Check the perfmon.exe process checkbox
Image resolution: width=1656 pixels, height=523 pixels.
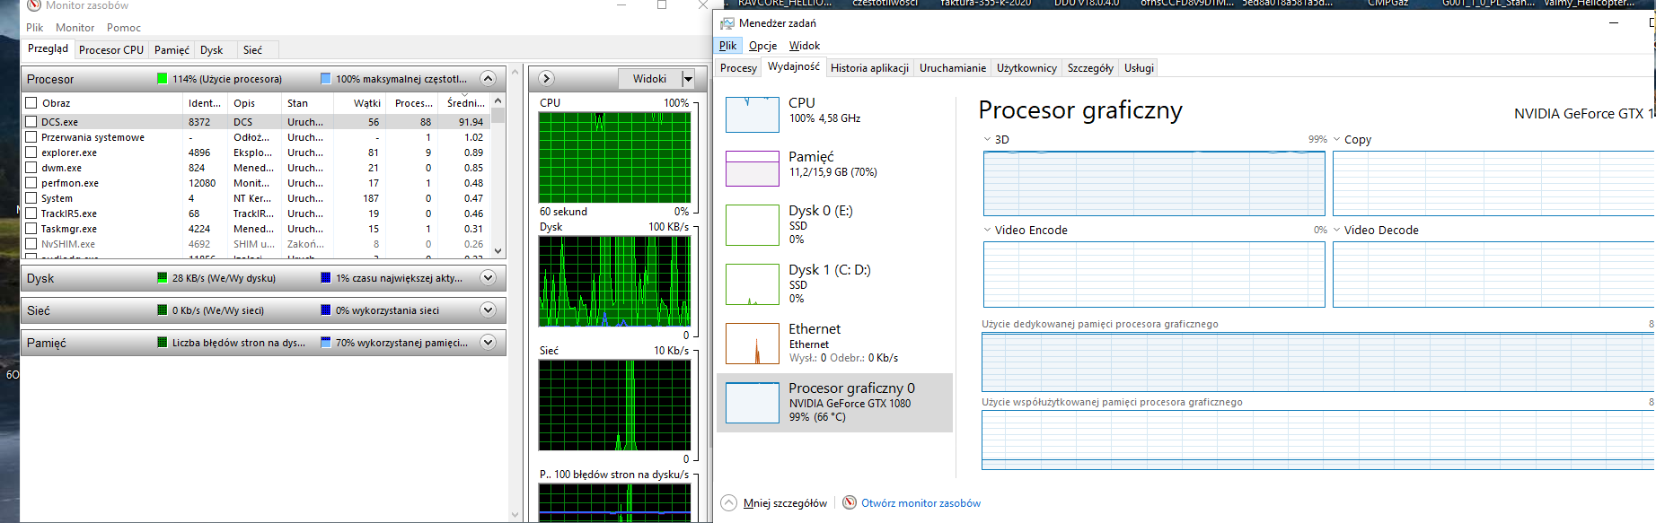(31, 183)
